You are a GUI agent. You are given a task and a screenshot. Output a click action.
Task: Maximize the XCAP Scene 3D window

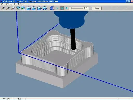click(x=129, y=1)
